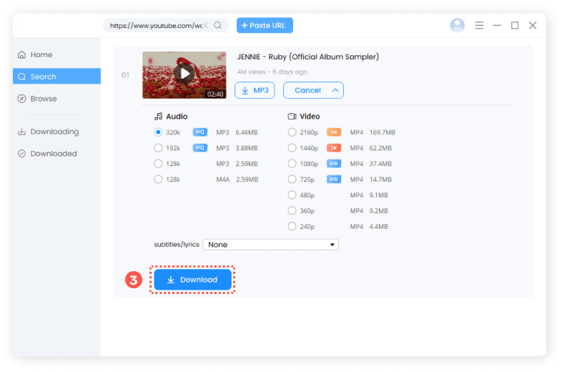This screenshot has width=562, height=372.
Task: Click the blue Download button
Action: 192,280
